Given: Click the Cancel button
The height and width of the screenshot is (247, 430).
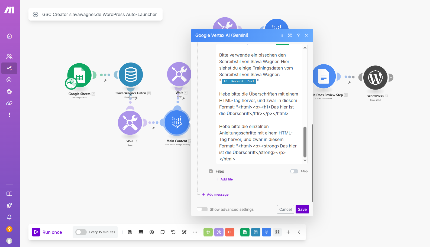Looking at the screenshot, I should 286,209.
